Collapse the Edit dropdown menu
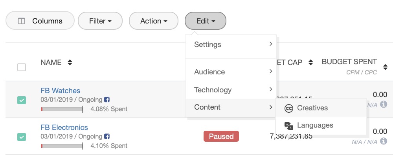 [x=206, y=21]
